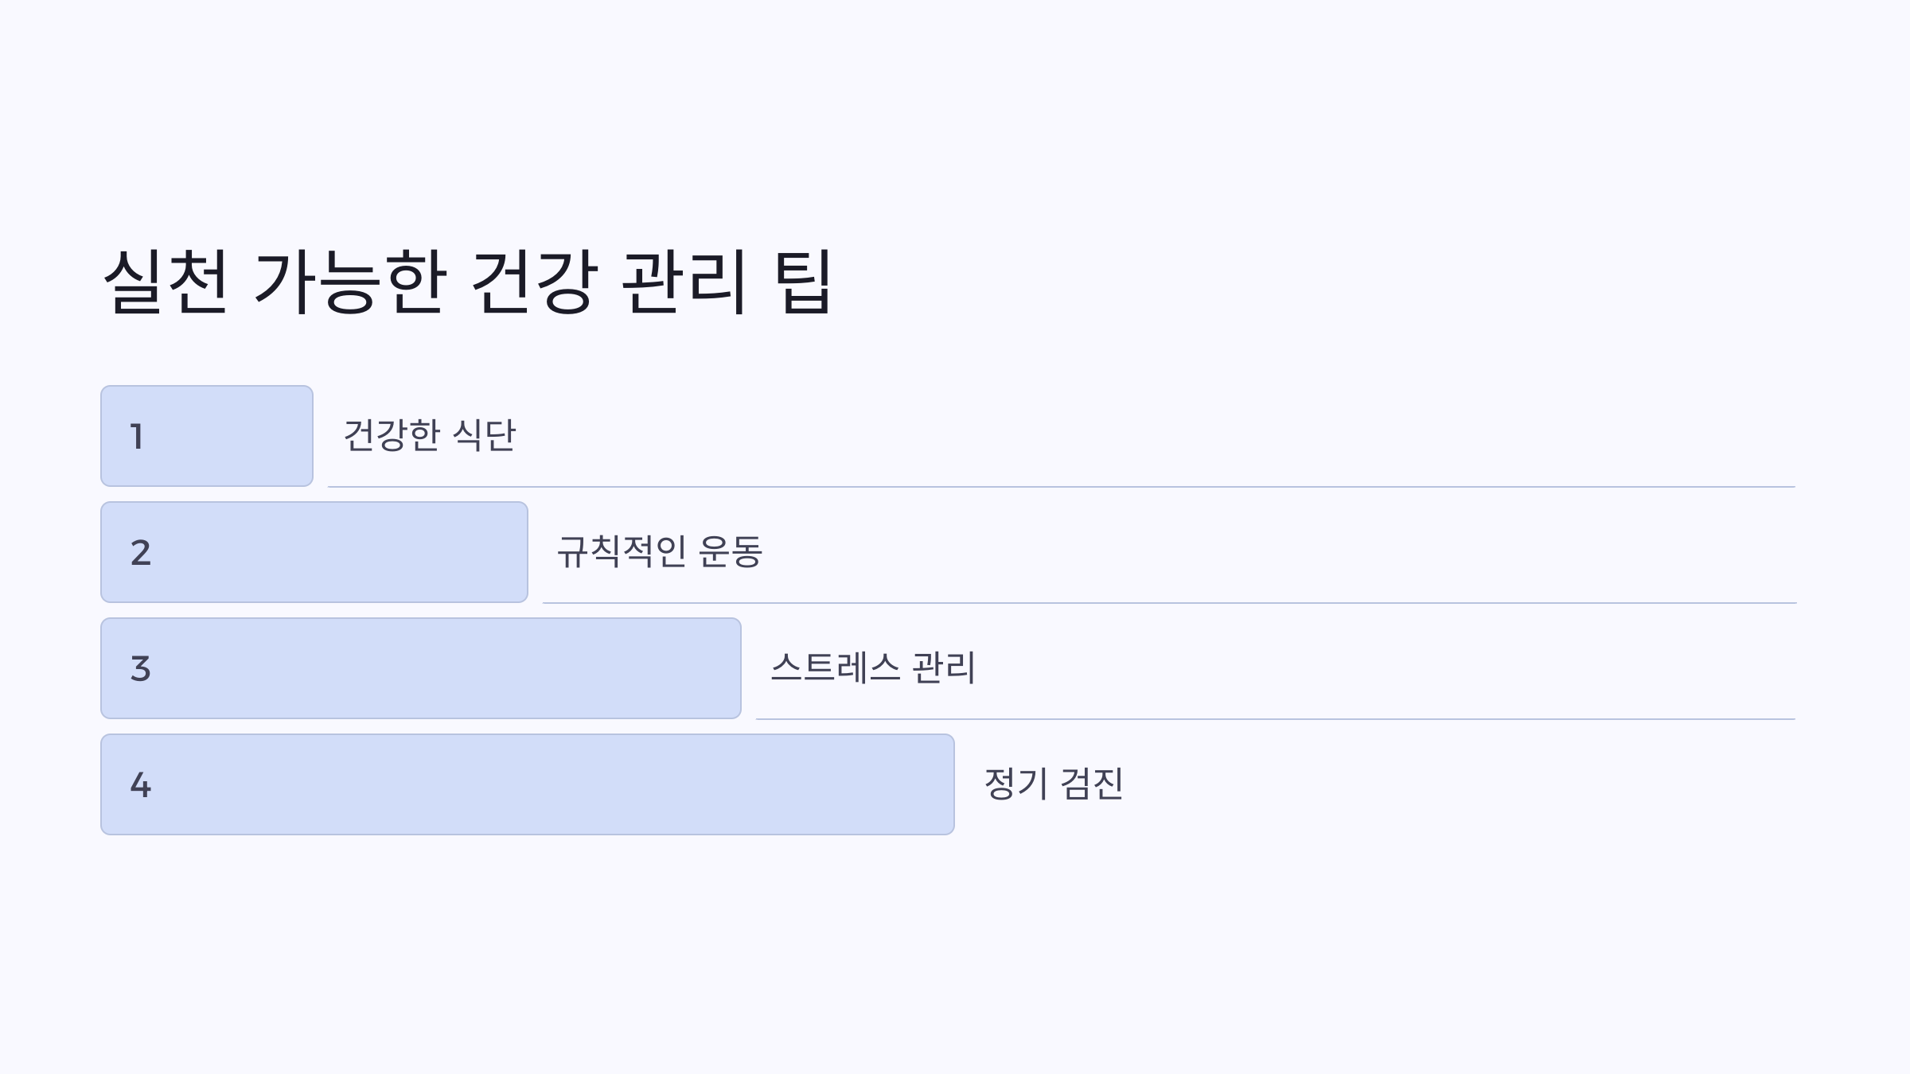Click the 정기 검진 text label
This screenshot has height=1074, width=1910.
coord(1054,784)
